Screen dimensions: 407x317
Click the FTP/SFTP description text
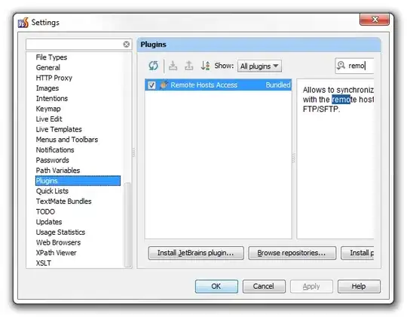click(x=321, y=109)
